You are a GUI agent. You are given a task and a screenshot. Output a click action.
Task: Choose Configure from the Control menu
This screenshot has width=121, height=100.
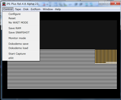tap(21, 14)
